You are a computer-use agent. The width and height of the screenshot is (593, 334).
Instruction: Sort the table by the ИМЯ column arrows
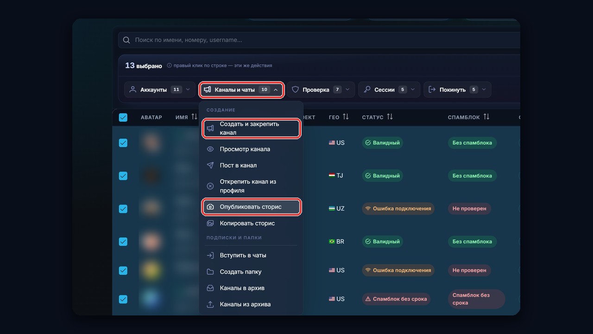pyautogui.click(x=194, y=117)
